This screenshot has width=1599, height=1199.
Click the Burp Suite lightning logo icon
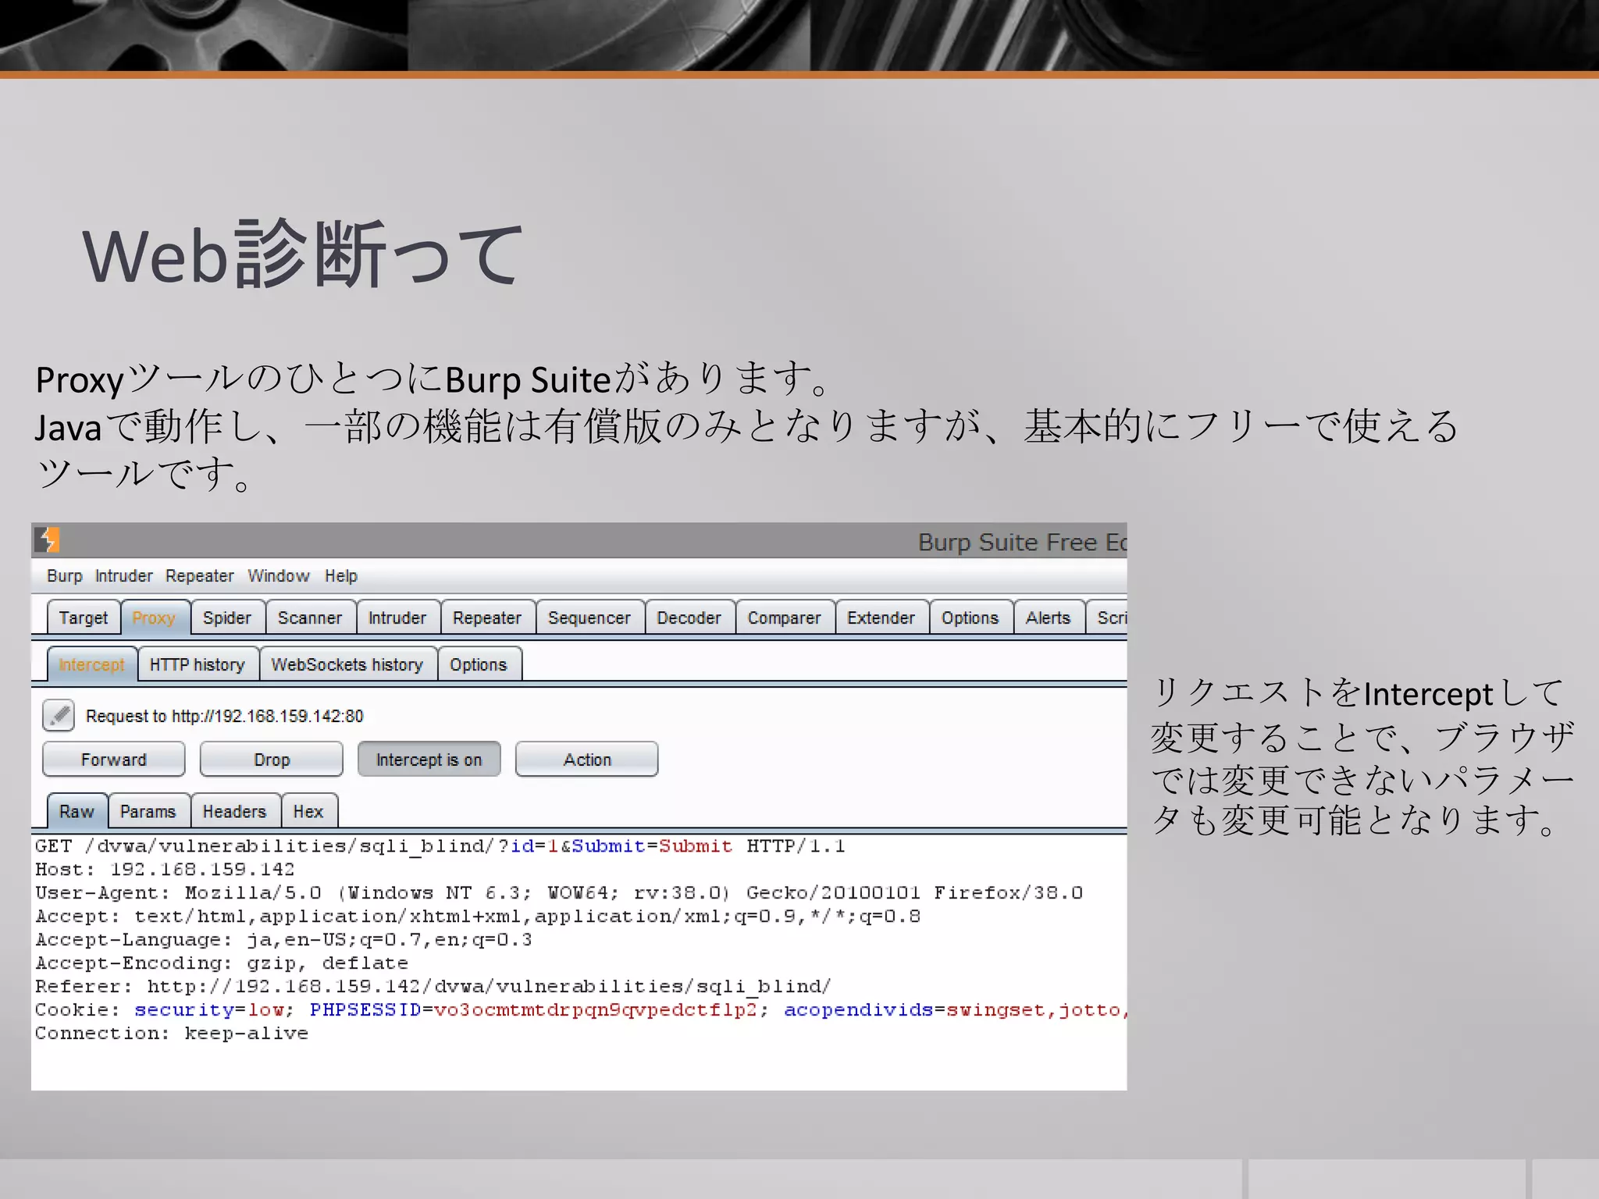pos(48,539)
